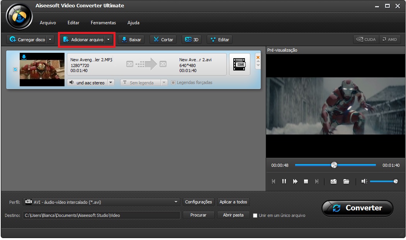Enable Unir em um único arquivo
This screenshot has width=406, height=240.
[255, 215]
